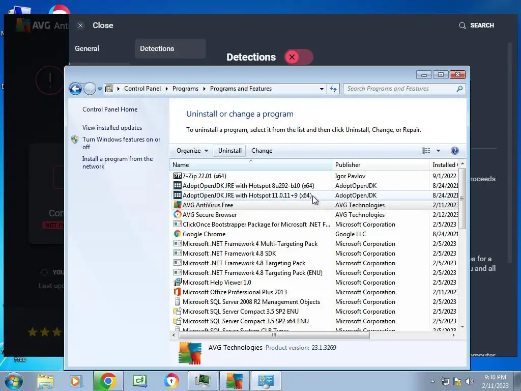Select Microsoft .NET Framework 4.8 SDK row
The width and height of the screenshot is (521, 391).
315,254
